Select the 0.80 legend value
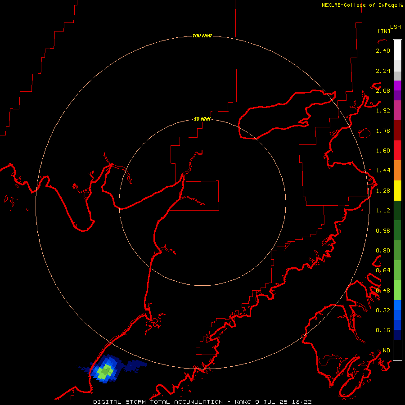 click(x=383, y=251)
